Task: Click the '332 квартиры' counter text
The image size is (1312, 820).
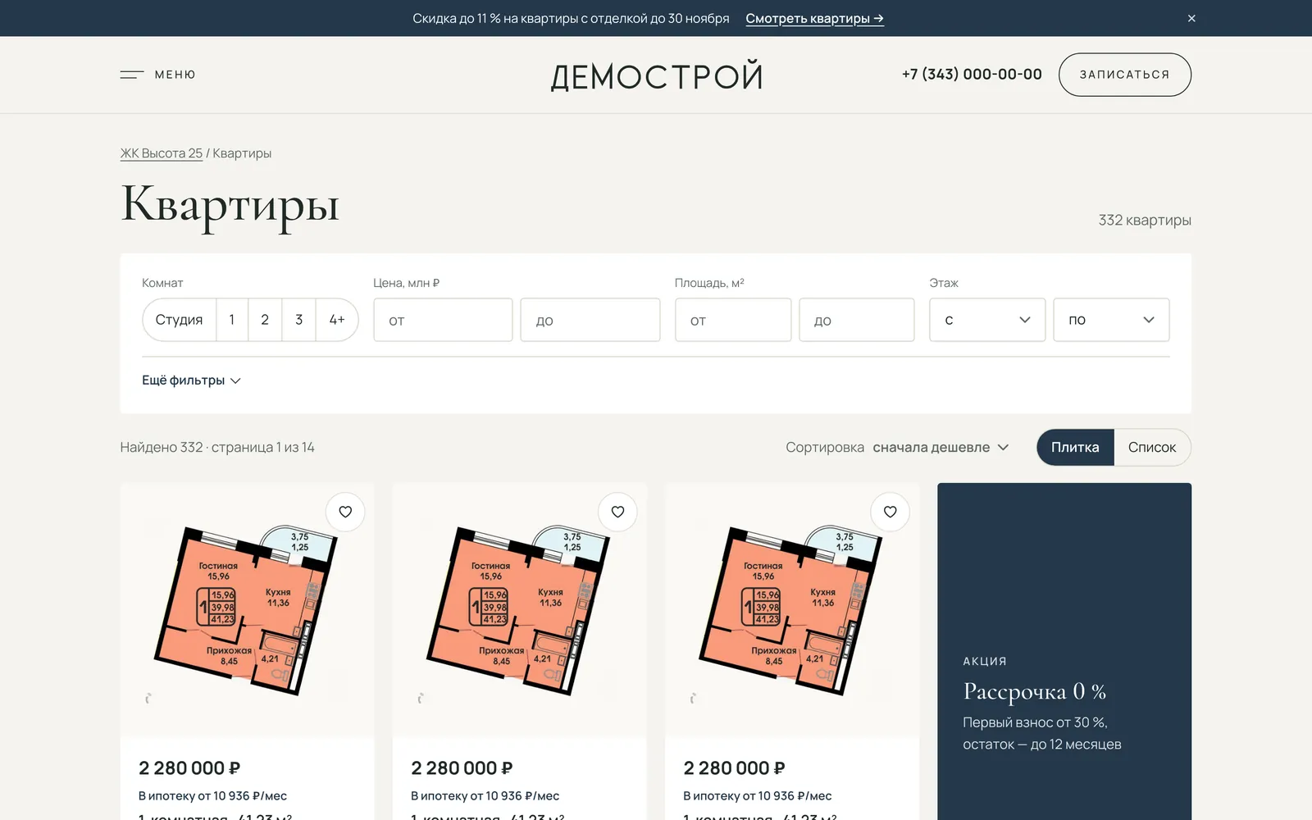Action: 1145,220
